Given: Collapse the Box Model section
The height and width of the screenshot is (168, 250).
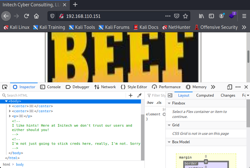Looking at the screenshot, I should pos(169,142).
